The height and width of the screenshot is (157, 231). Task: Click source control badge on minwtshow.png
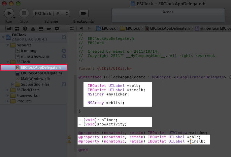[x=64, y=57]
